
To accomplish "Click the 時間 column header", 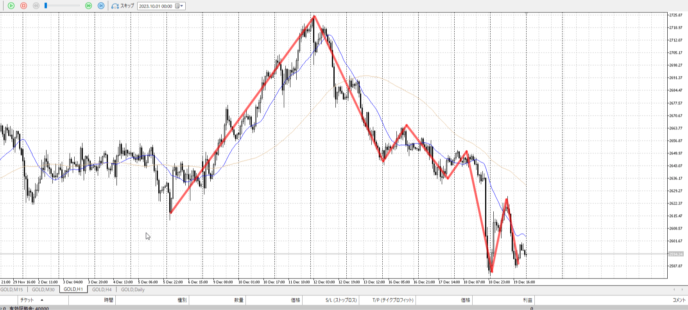I will point(108,300).
